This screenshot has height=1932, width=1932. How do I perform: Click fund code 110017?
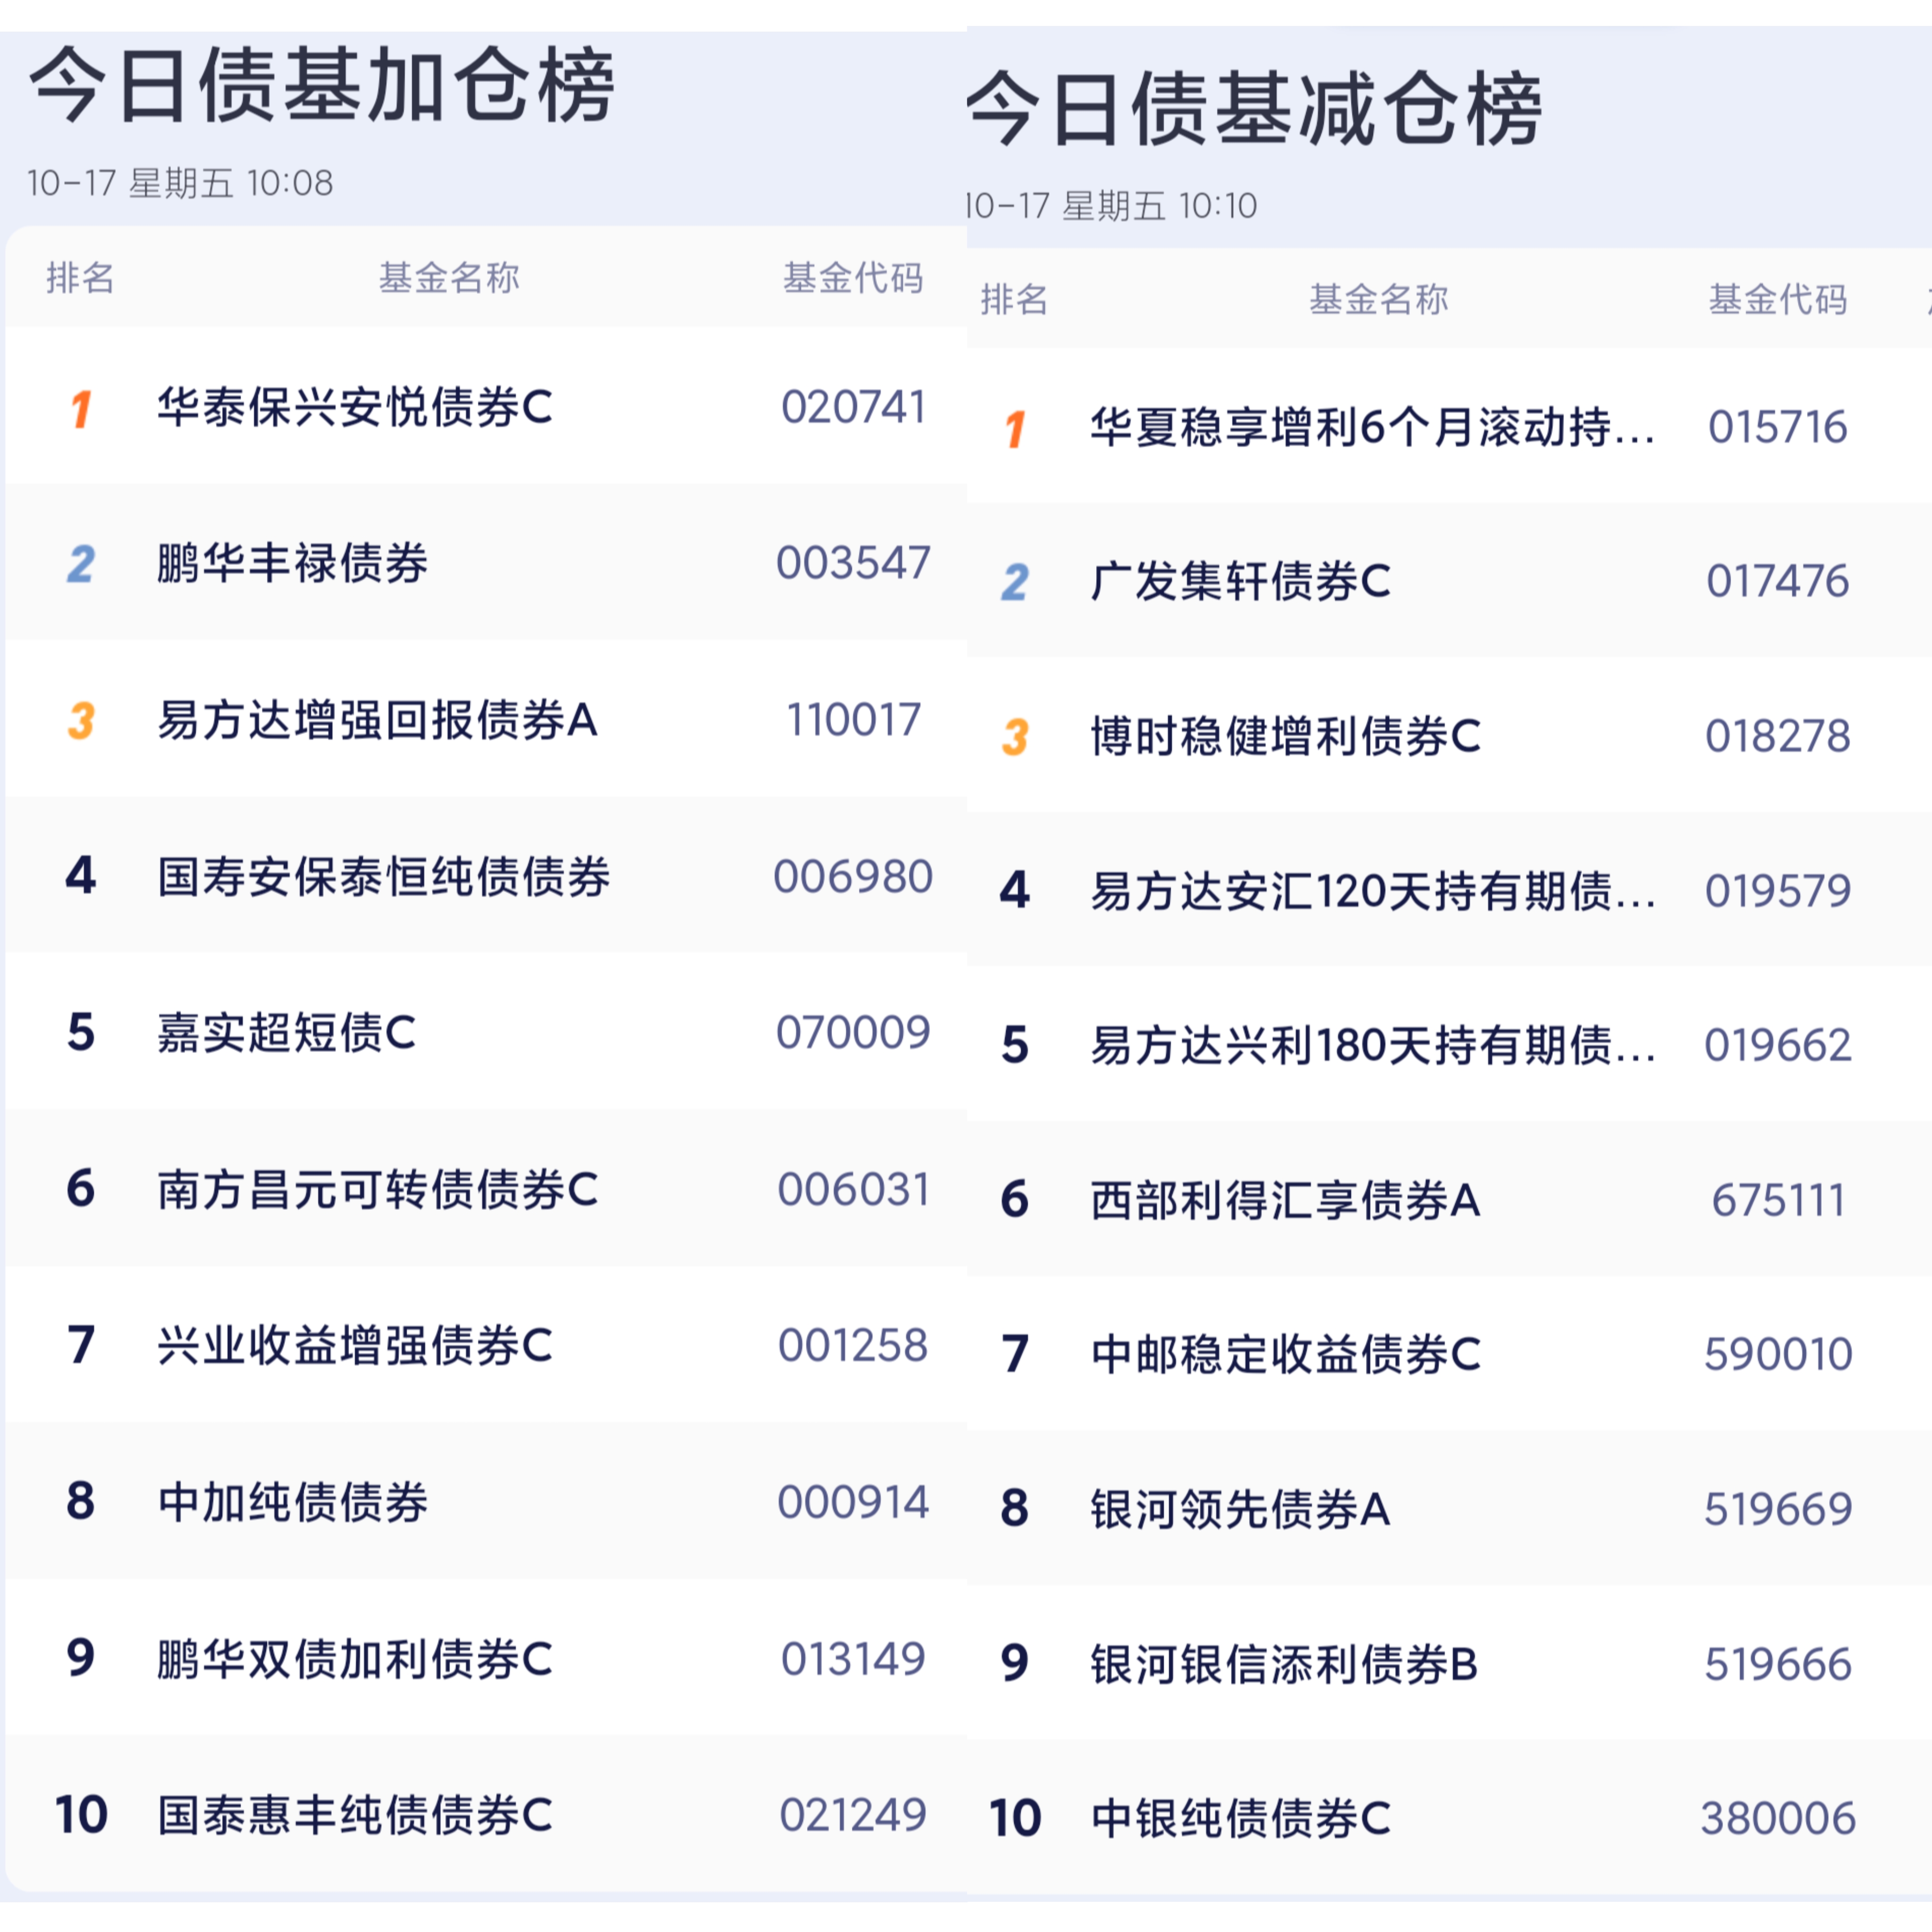(x=853, y=720)
